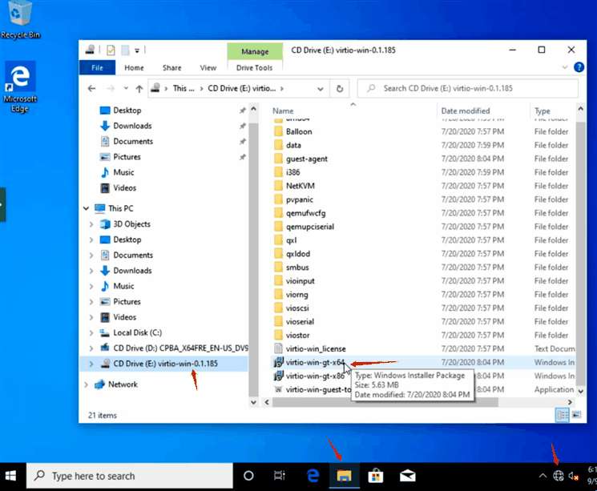Sort by Type column header
The width and height of the screenshot is (597, 491).
pos(543,111)
